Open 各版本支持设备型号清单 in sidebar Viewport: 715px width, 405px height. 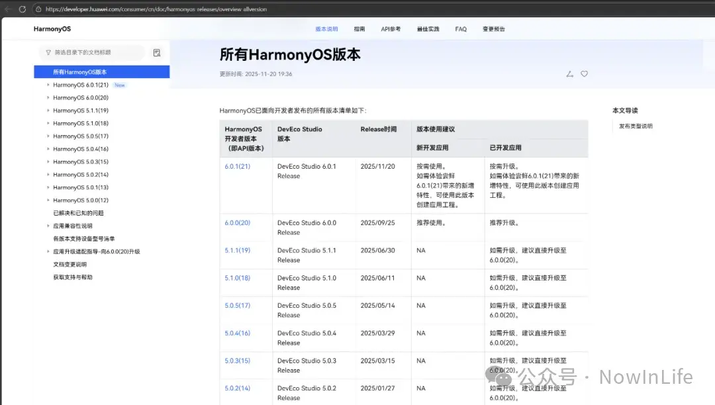tap(84, 239)
